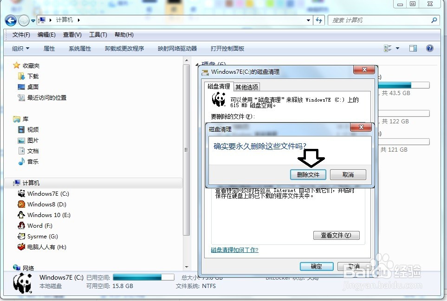
Task: Select 网络 in the navigation pane
Action: (x=23, y=268)
